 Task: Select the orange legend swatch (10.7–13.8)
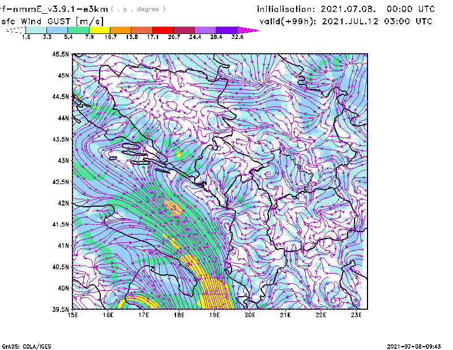pyautogui.click(x=121, y=30)
